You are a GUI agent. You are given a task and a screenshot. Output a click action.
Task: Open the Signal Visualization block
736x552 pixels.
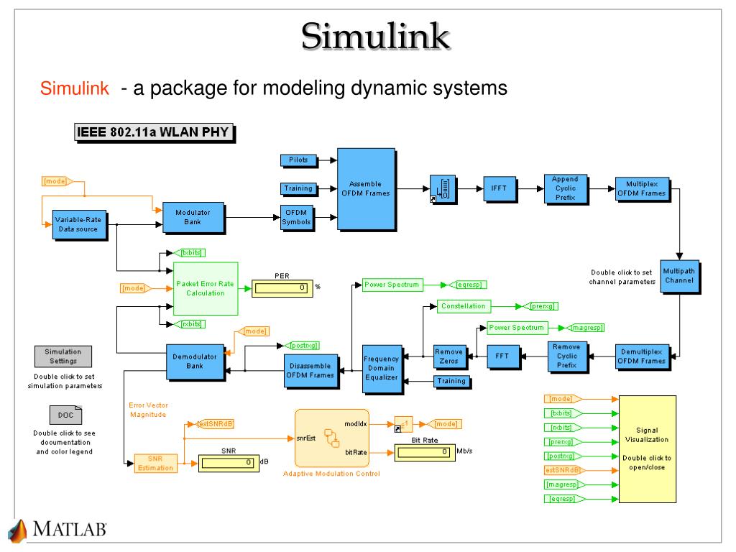648,449
